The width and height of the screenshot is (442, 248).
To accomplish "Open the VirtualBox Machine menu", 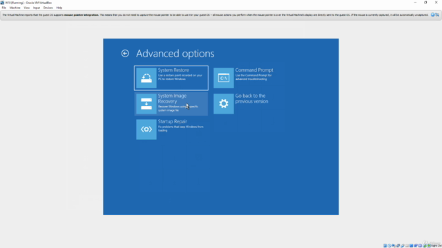I will tap(15, 8).
